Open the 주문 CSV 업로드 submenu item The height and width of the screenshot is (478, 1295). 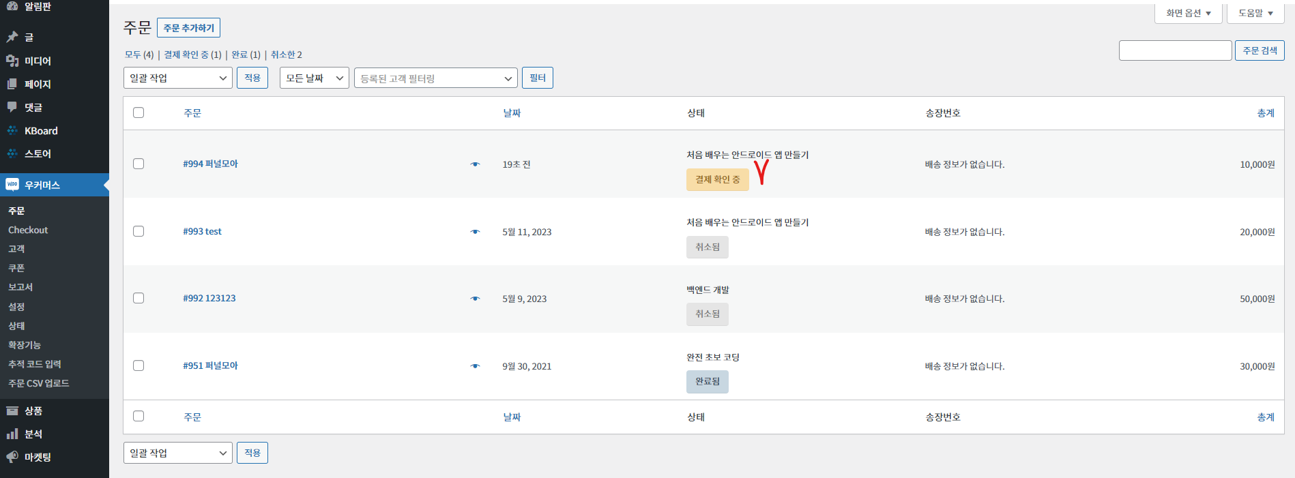(39, 383)
